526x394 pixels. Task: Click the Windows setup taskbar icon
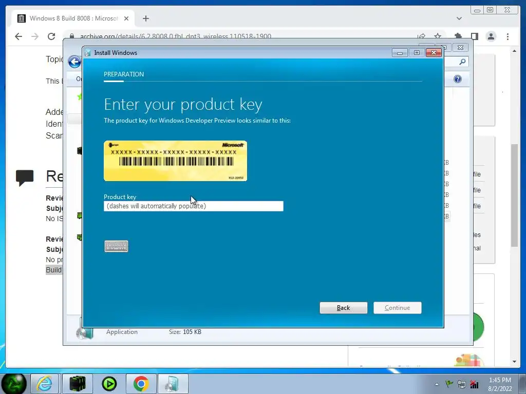173,384
